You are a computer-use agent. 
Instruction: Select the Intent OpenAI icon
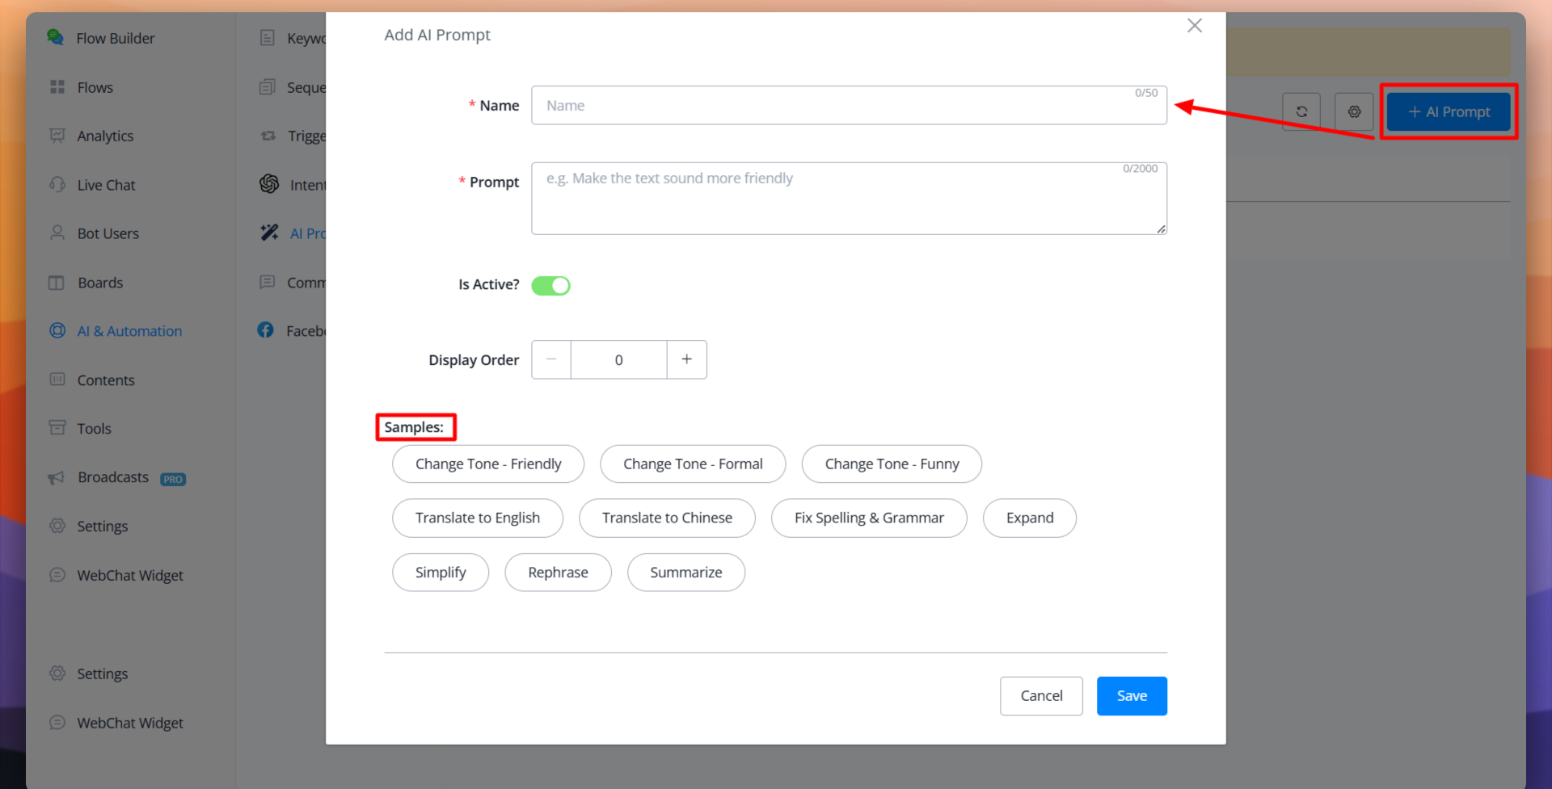coord(269,184)
